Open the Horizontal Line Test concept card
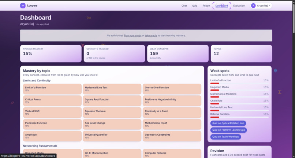The image size is (295, 158). point(112,89)
